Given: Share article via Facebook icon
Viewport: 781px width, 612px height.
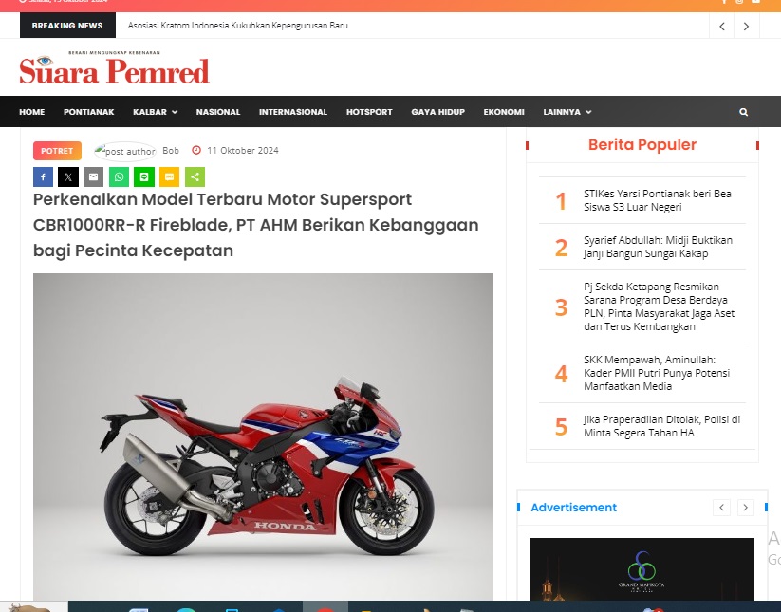Looking at the screenshot, I should pyautogui.click(x=43, y=176).
